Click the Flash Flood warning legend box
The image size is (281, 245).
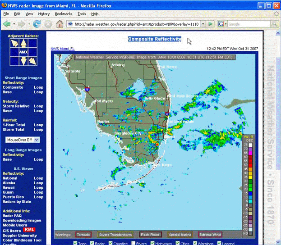pyautogui.click(x=150, y=235)
